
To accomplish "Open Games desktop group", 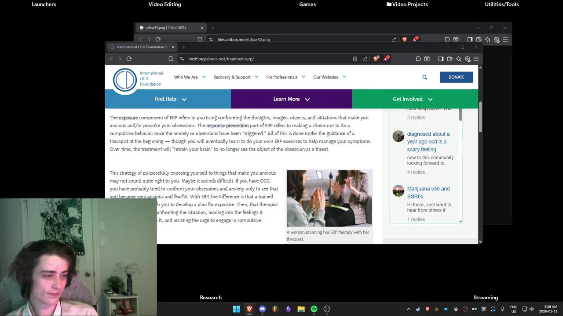I will 307,4.
